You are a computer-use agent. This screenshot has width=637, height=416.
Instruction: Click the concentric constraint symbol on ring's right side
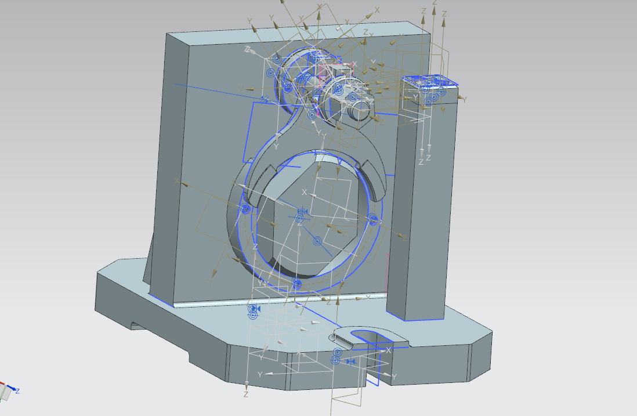(372, 219)
